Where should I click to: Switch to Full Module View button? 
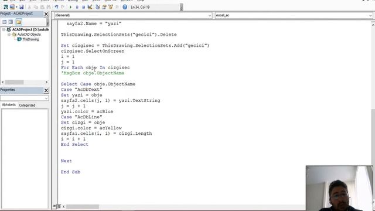pos(59,206)
